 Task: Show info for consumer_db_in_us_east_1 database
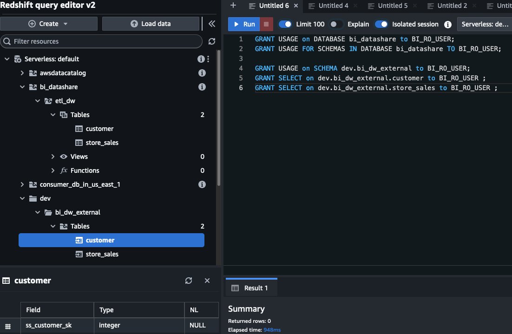(202, 184)
